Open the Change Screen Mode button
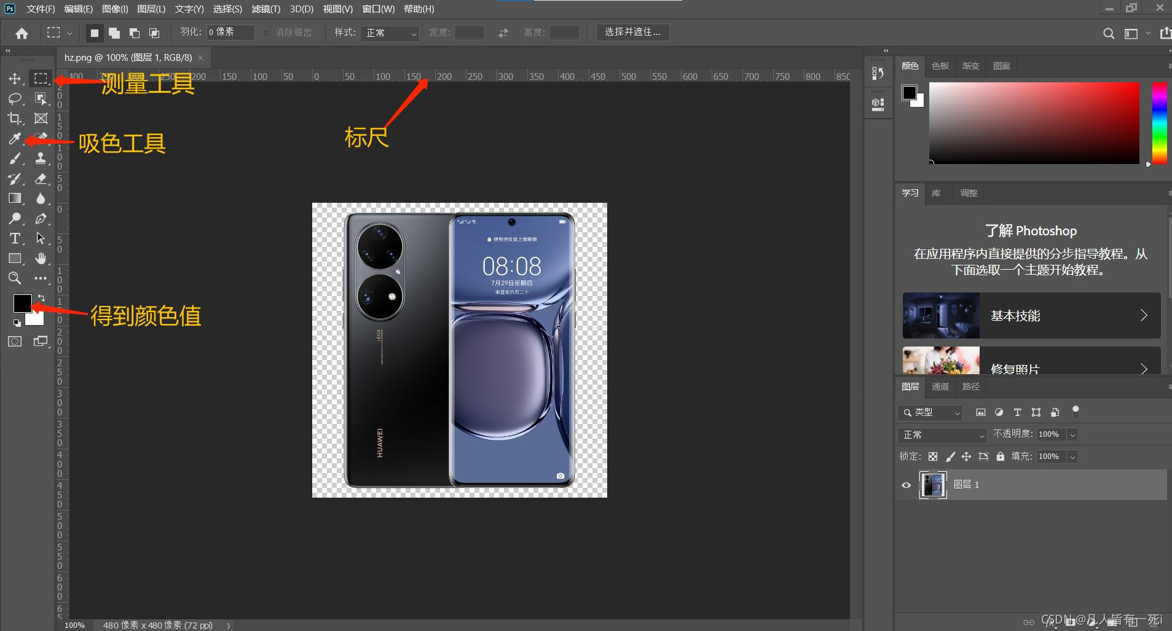 [x=41, y=342]
